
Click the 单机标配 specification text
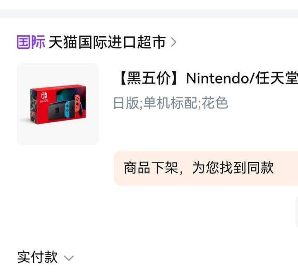(170, 103)
